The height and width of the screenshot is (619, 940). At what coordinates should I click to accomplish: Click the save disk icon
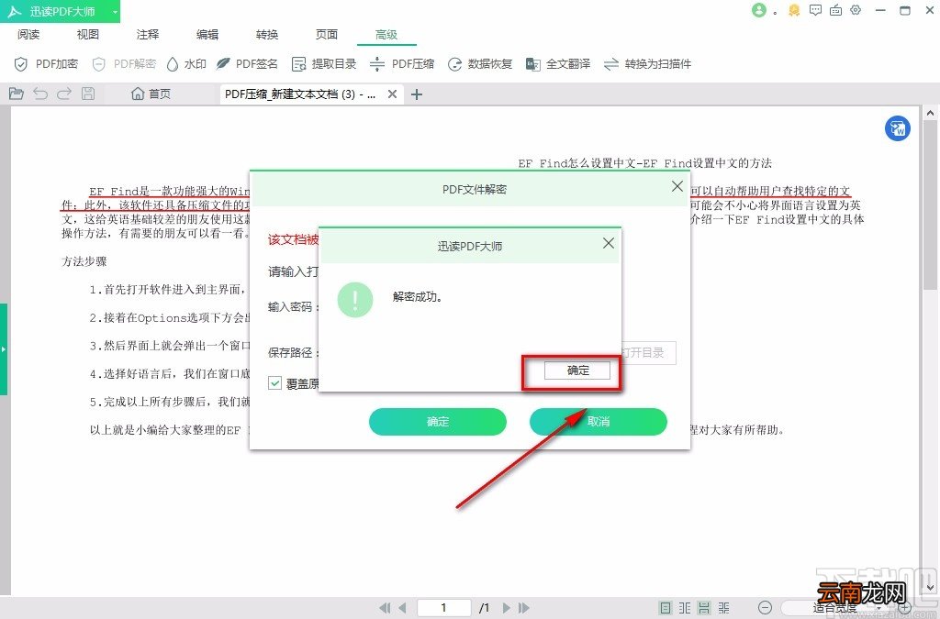[88, 94]
